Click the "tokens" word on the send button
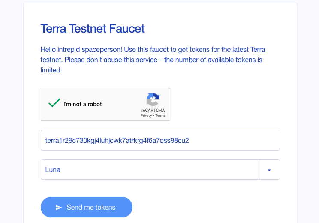Viewport: 319px width, 223px height. 105,208
